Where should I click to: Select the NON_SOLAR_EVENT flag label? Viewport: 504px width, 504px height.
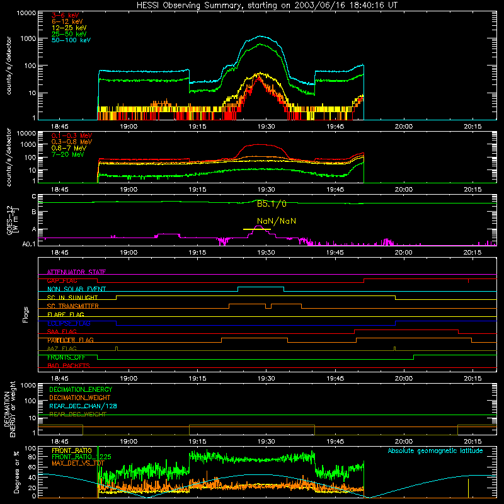[76, 289]
